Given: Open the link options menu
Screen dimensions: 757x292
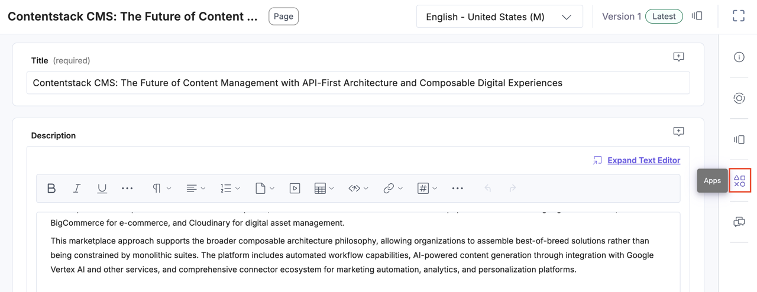Looking at the screenshot, I should coord(393,189).
